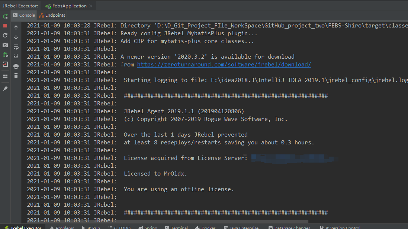Click the gray circular restart arrow icon

(x=5, y=35)
